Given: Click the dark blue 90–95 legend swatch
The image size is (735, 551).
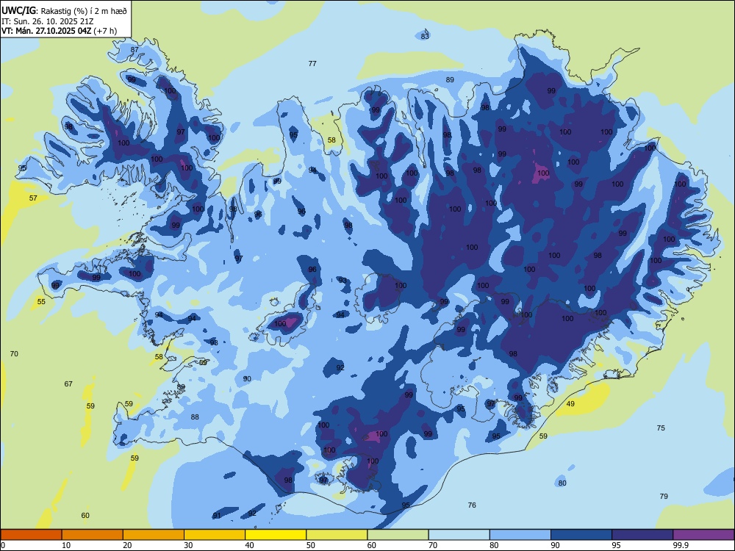Looking at the screenshot, I should [x=581, y=535].
